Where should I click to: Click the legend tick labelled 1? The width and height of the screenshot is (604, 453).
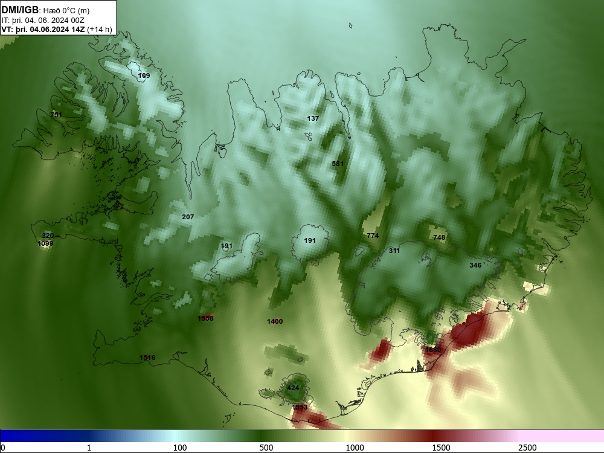(x=89, y=448)
